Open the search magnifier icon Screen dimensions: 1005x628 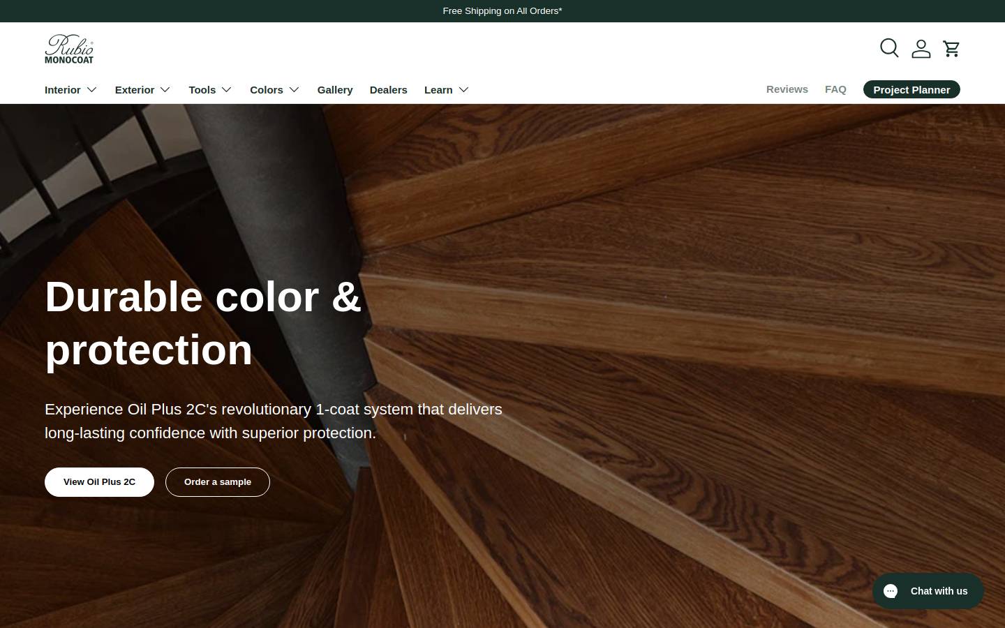[889, 48]
